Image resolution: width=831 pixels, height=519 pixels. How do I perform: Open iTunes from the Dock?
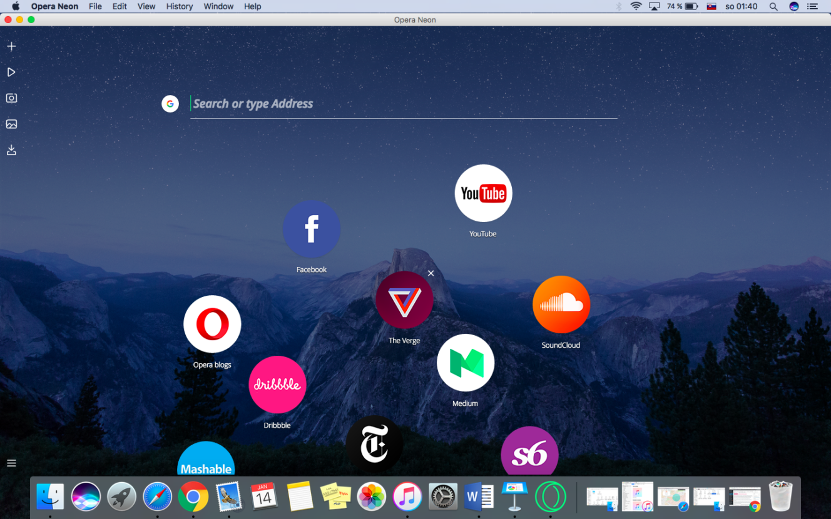pos(407,497)
